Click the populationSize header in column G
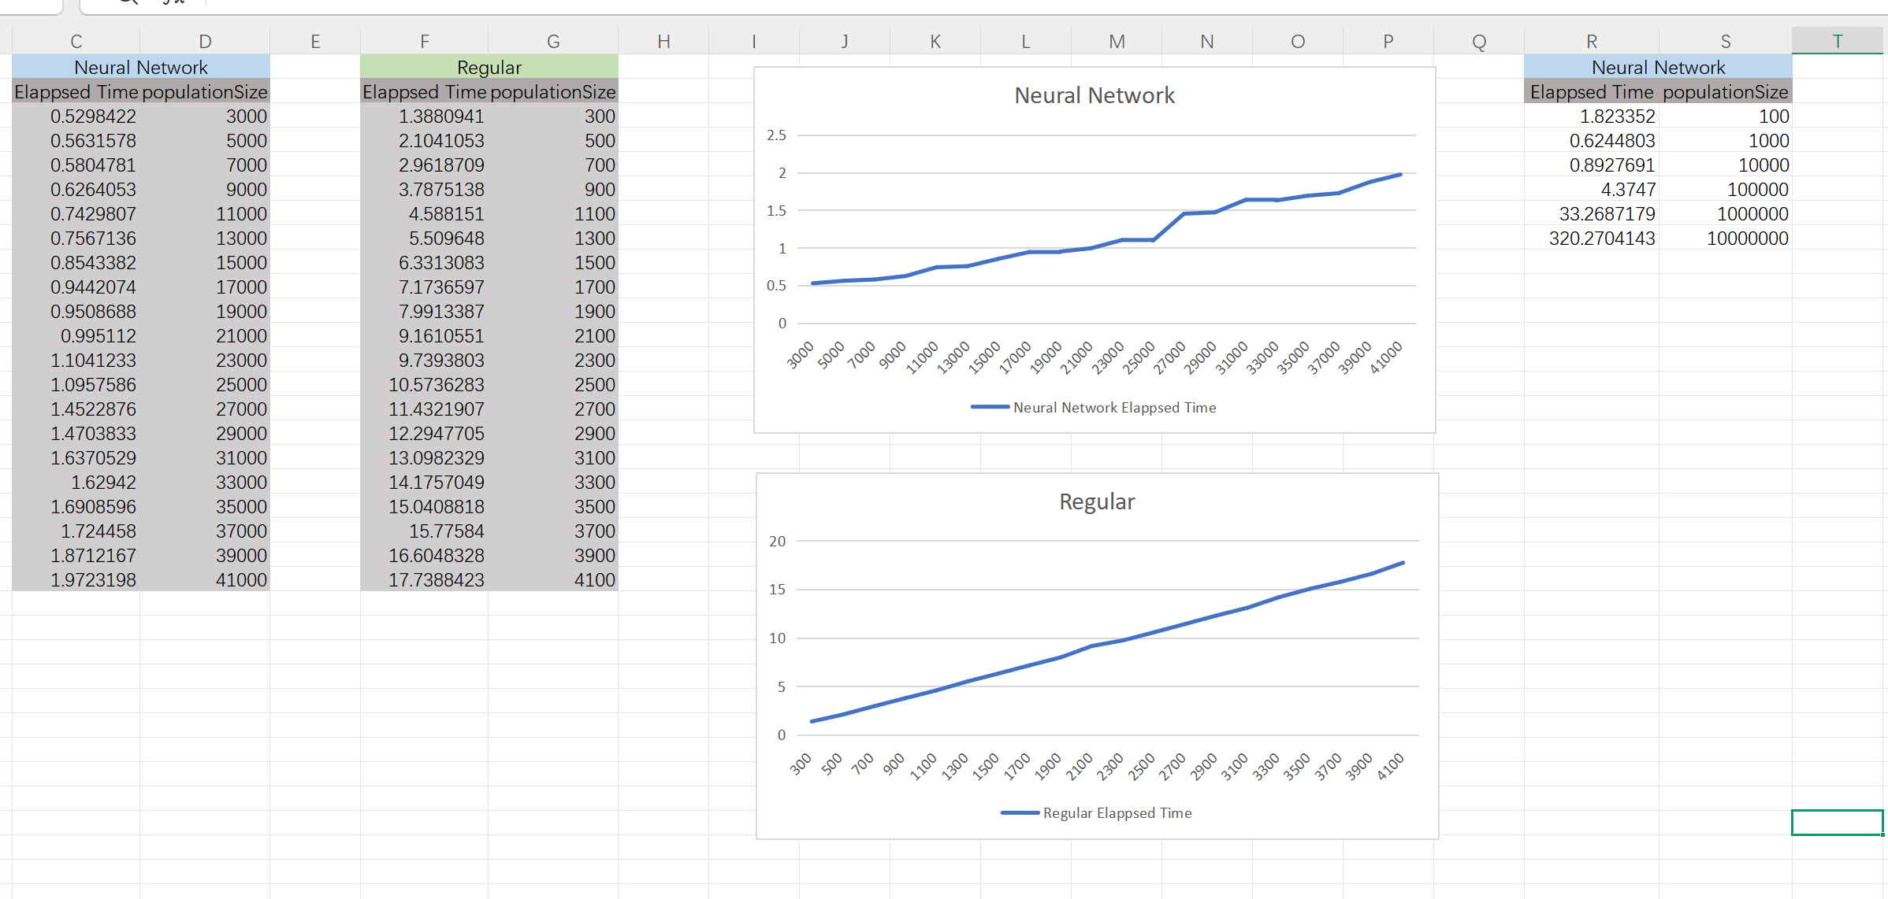Screen dimensions: 1888x899 552,92
